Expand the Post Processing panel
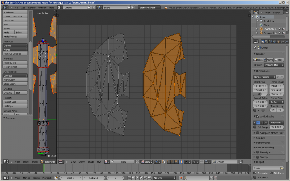 click(265, 147)
